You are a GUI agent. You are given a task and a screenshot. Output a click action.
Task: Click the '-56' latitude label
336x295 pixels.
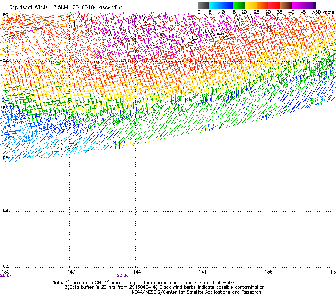pos(4,157)
